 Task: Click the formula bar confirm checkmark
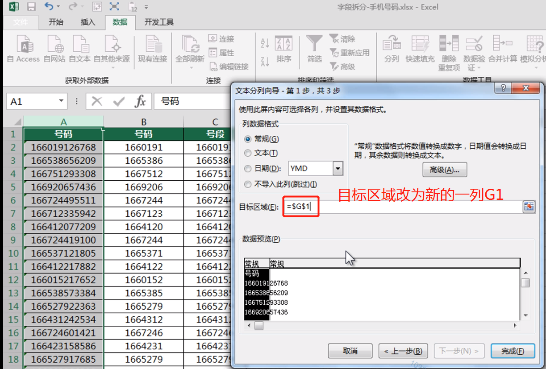(119, 102)
